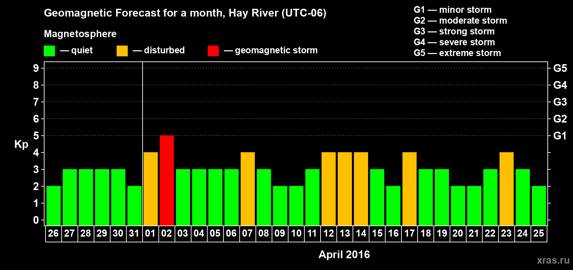Click the Kp axis title
Viewport: 573px width, 270px height.
click(x=21, y=144)
